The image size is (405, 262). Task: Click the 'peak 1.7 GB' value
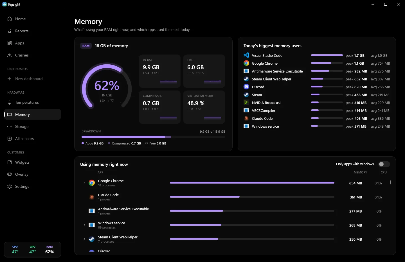click(x=355, y=55)
